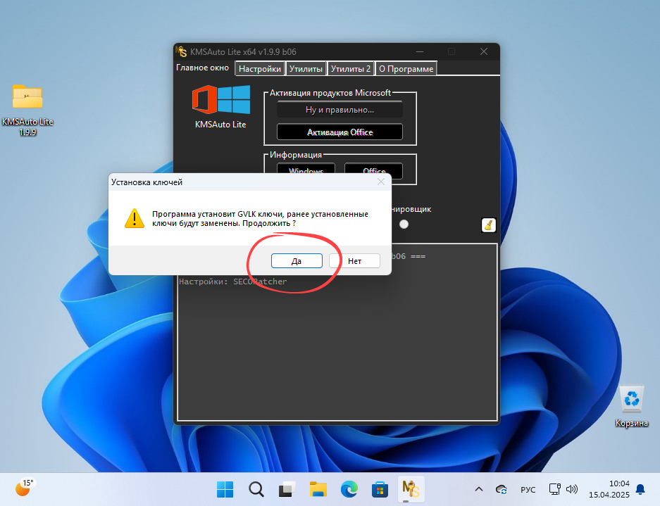Click the broom log-clear icon in KMSAuto
The image size is (660, 506).
pos(488,224)
